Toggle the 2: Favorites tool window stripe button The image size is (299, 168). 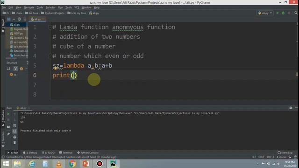click(x=3, y=139)
